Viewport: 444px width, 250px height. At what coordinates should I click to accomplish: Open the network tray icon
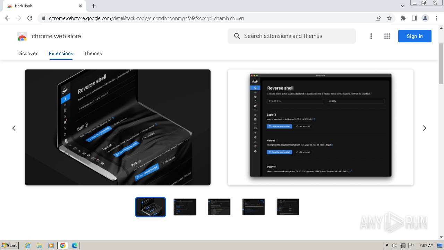coord(403,245)
